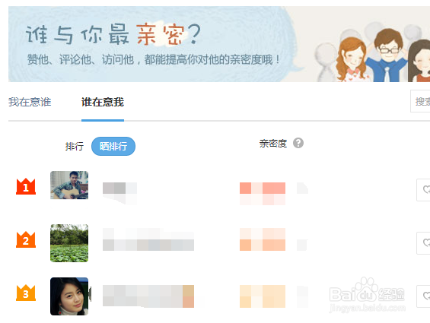Open the guitar player avatar thumbnail
Viewport: 430px width, 323px height.
tap(69, 185)
